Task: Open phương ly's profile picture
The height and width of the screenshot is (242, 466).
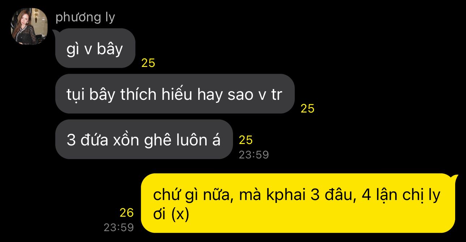Action: [x=30, y=26]
